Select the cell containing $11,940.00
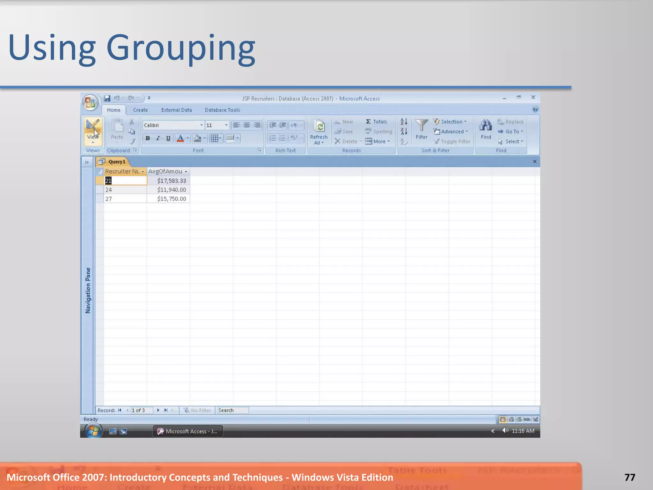The height and width of the screenshot is (490, 653). point(168,190)
